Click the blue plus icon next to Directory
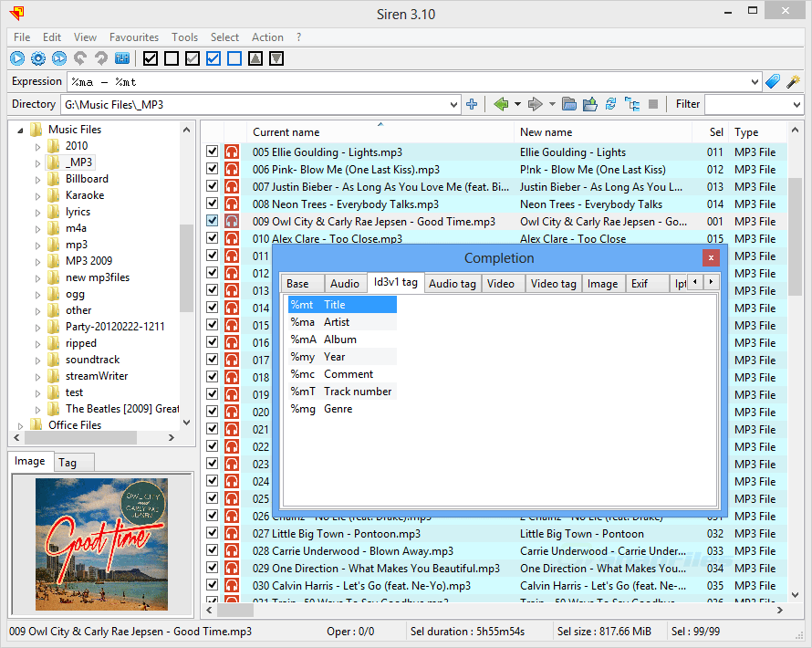 tap(472, 104)
